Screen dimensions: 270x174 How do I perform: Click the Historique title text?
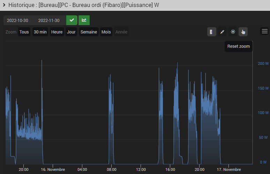tap(84, 5)
